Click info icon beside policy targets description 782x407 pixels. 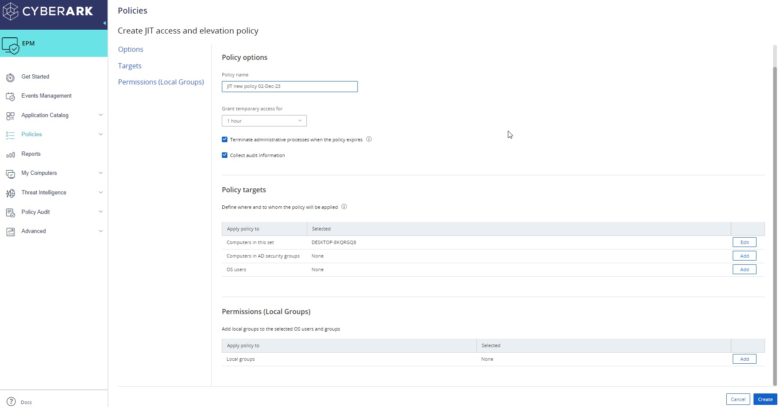tap(344, 207)
